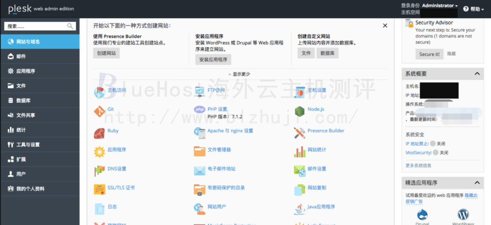Image resolution: width=491 pixels, height=225 pixels.
Task: Select 应用程序 in the sidebar
Action: click(x=25, y=71)
